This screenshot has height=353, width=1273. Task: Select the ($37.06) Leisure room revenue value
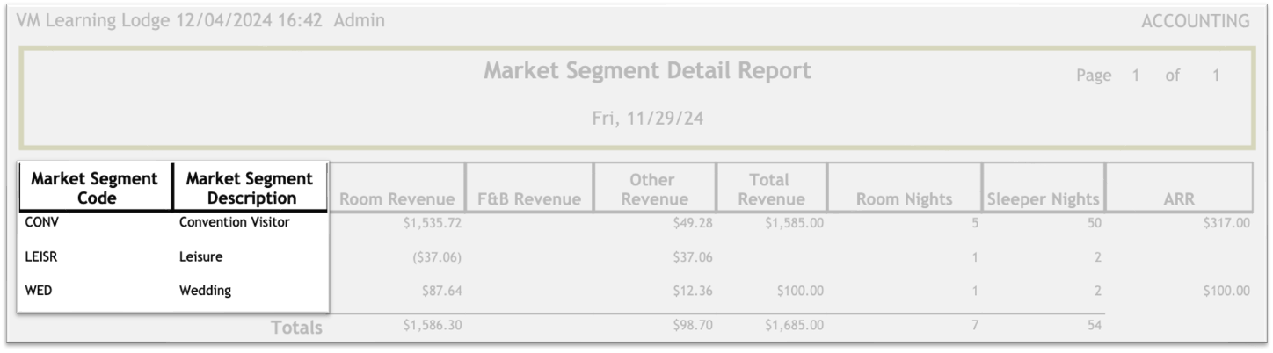[435, 257]
